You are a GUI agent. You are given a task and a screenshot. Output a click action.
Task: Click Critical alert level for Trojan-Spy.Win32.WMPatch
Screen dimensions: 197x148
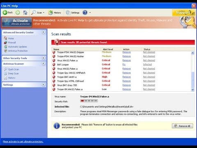[106, 73]
